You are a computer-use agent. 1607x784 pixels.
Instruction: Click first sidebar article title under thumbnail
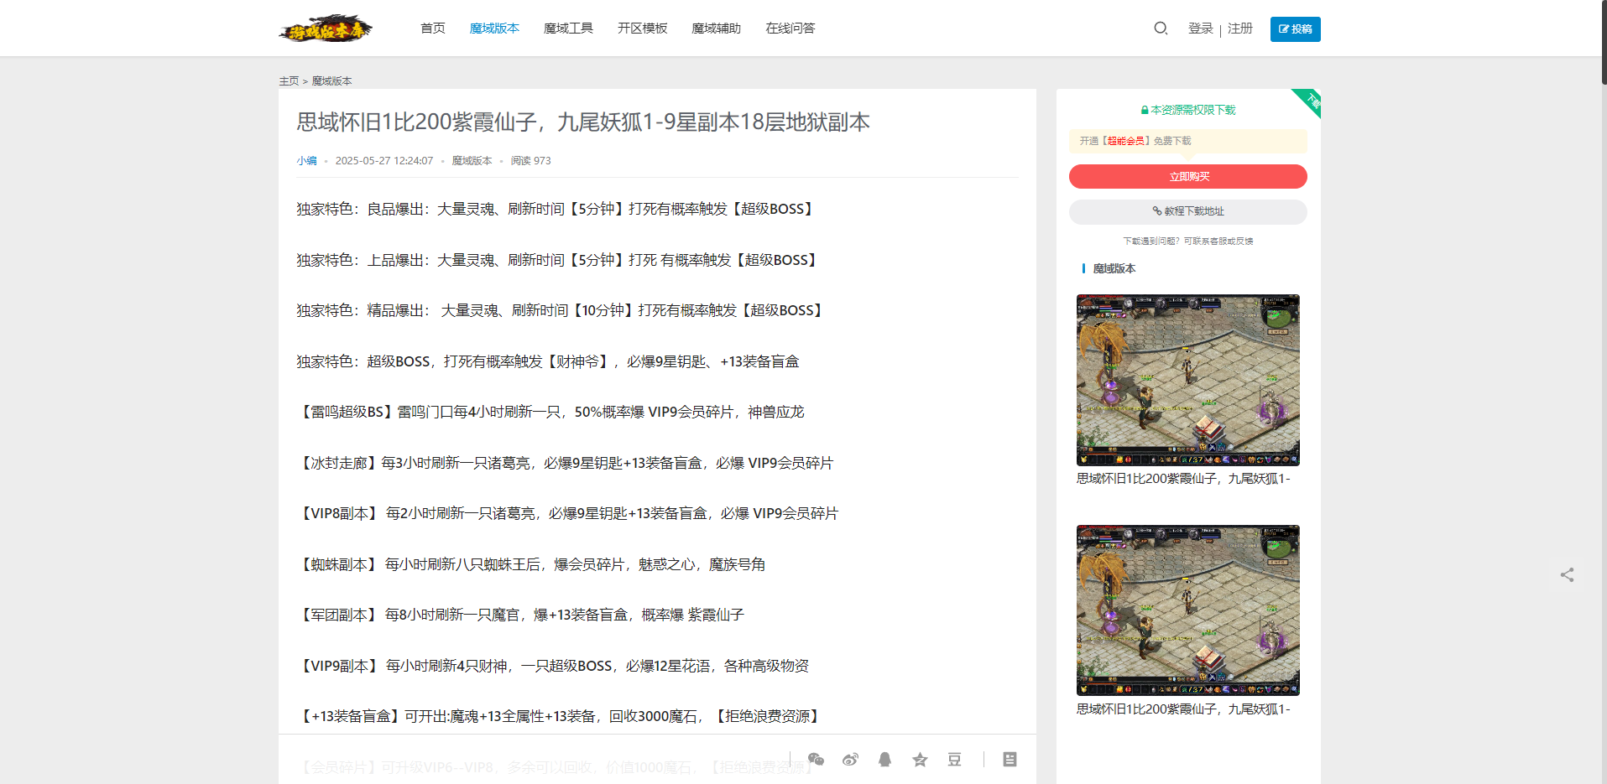click(x=1183, y=479)
